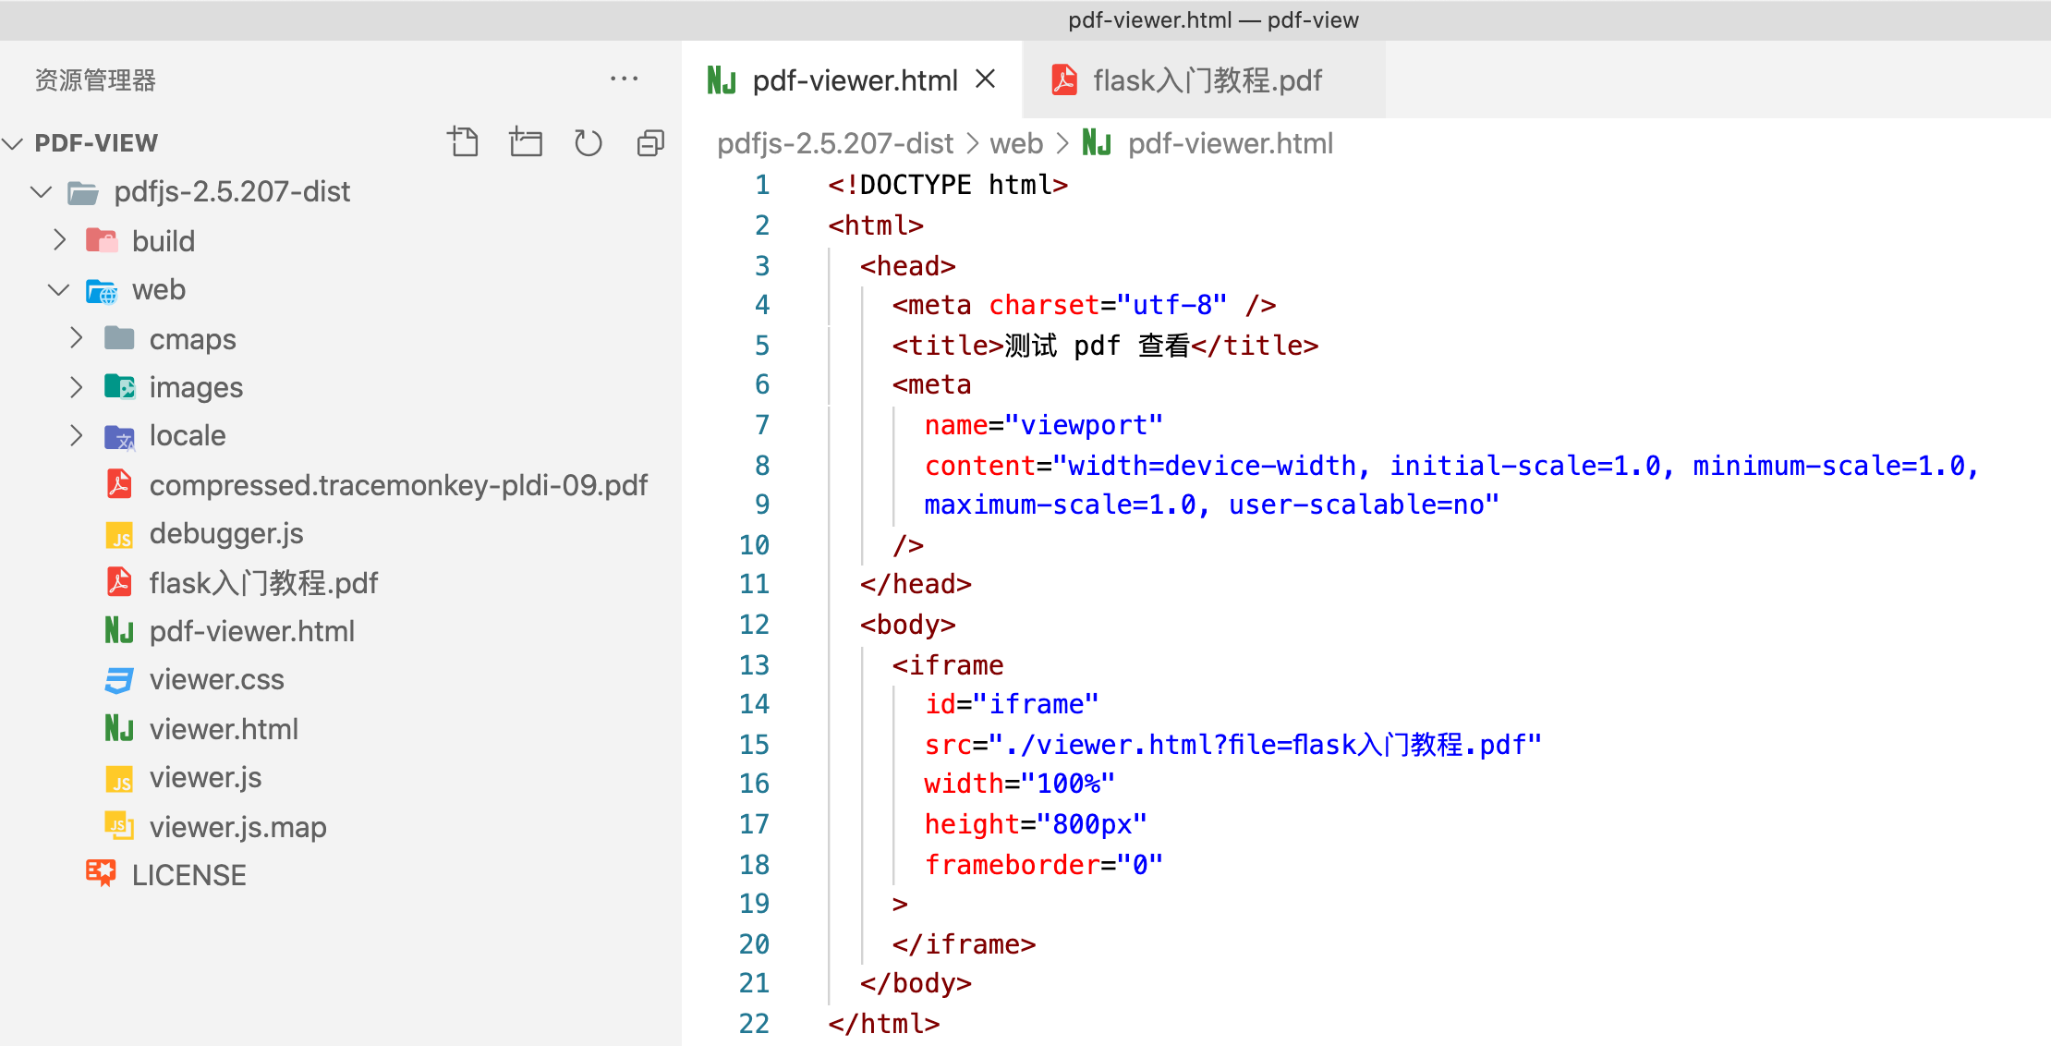Click the CSS icon beside viewer.css
The image size is (2051, 1046).
[119, 680]
